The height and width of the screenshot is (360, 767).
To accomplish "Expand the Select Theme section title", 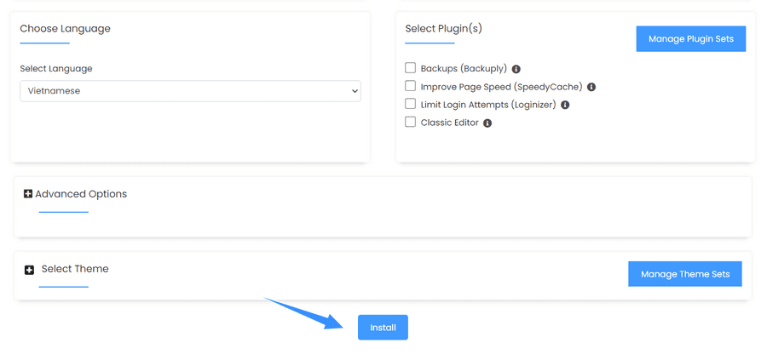I will [75, 269].
